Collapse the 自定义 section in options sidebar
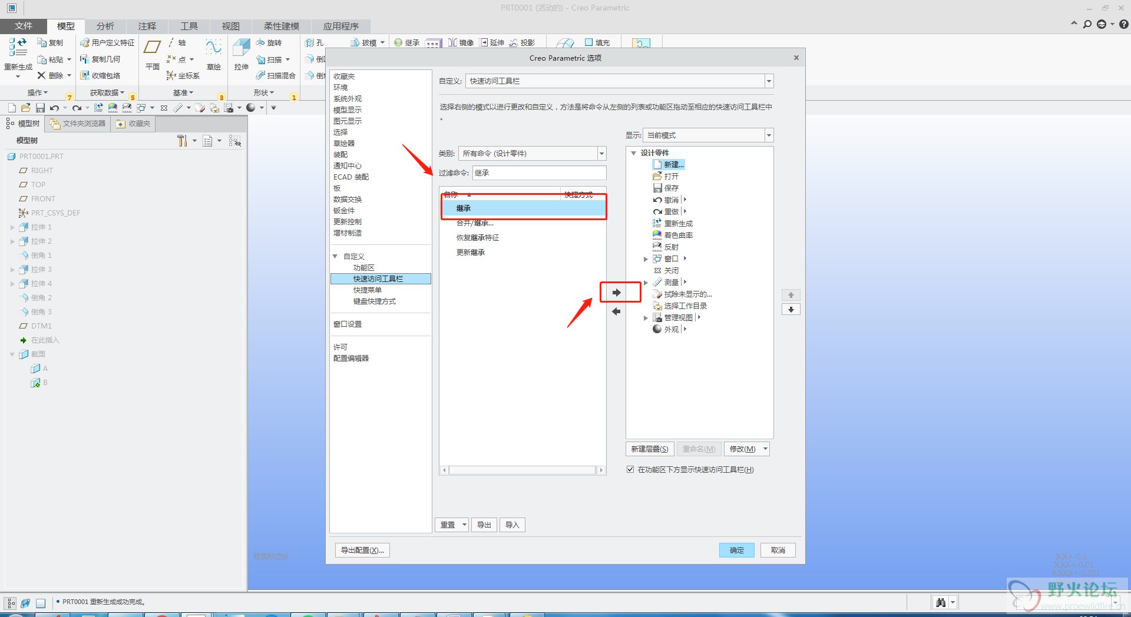Image resolution: width=1131 pixels, height=617 pixels. (335, 257)
